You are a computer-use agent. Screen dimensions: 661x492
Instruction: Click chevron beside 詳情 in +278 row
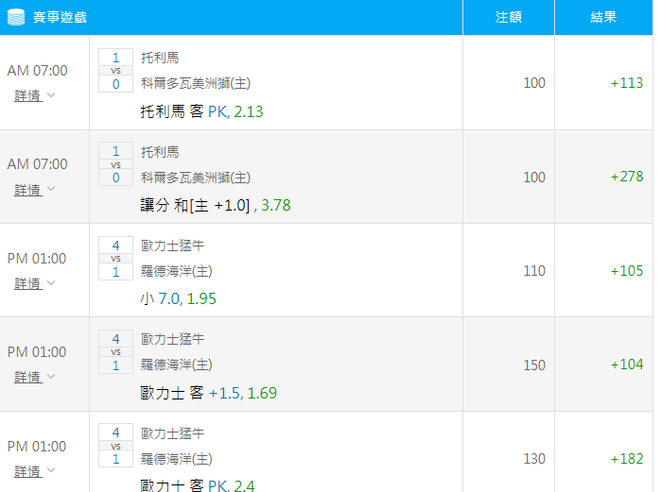51,189
